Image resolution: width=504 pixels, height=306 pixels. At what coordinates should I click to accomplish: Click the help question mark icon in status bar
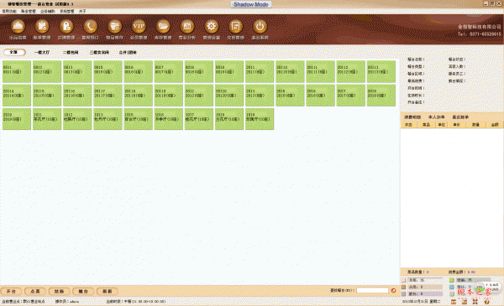(x=486, y=302)
